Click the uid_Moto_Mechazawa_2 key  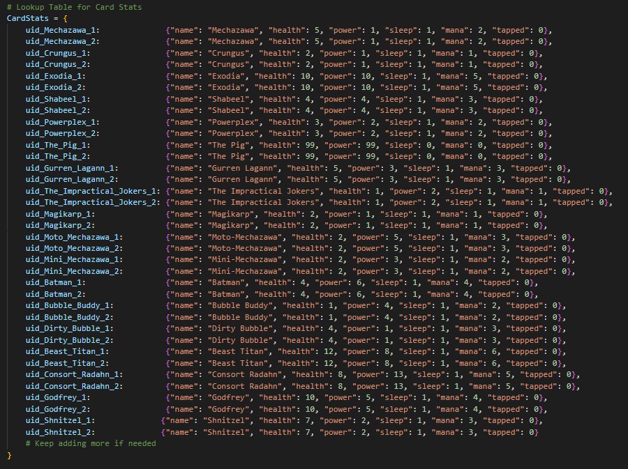(73, 248)
